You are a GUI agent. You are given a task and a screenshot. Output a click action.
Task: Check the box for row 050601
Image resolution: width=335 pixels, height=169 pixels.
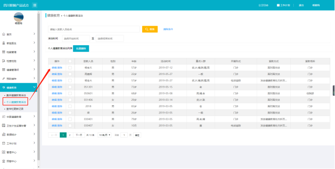(x=70, y=94)
